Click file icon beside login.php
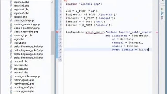The height and width of the screenshot is (94, 167). 11,39
